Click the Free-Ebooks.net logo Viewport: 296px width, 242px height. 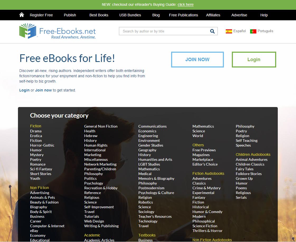click(x=58, y=31)
